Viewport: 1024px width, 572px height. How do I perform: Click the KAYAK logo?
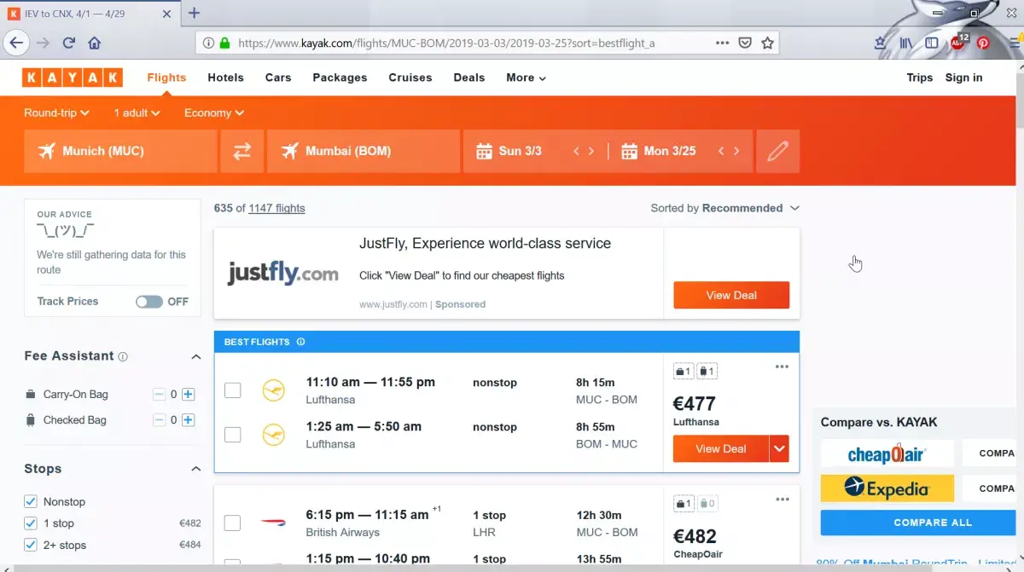73,78
